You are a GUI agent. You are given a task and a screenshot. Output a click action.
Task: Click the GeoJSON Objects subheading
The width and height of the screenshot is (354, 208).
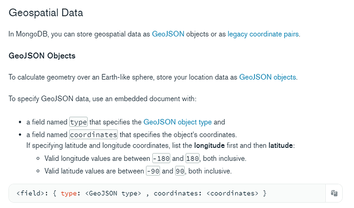(42, 55)
